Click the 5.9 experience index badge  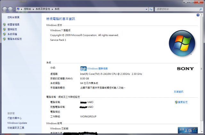(x=83, y=68)
